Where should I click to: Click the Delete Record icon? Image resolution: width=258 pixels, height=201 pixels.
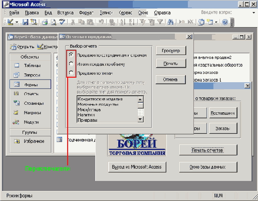click(190, 22)
